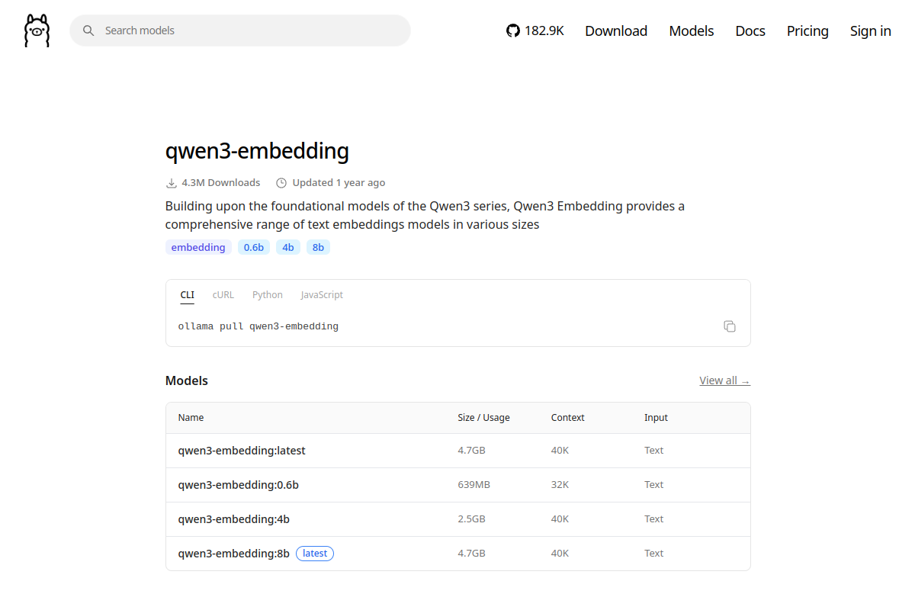Click the 2.5GB size value
The width and height of the screenshot is (915, 610).
coord(471,519)
